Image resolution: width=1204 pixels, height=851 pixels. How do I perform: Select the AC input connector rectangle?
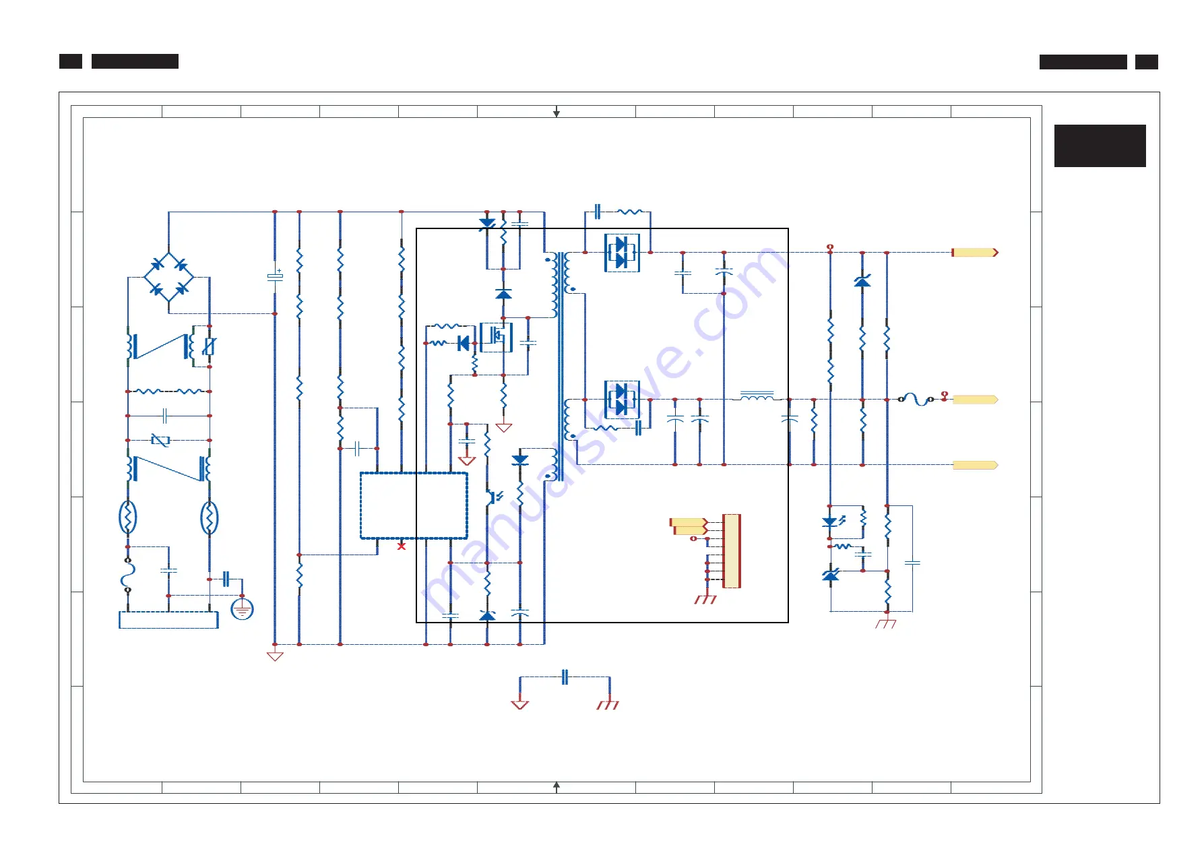tap(168, 620)
